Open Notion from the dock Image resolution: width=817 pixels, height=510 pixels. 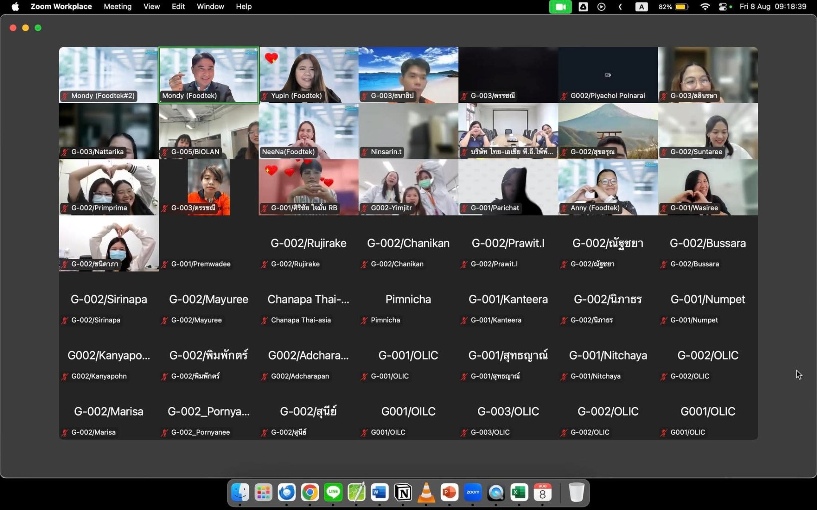click(403, 493)
